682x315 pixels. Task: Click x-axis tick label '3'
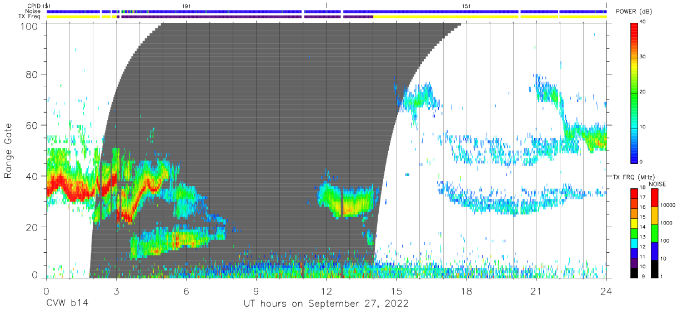pyautogui.click(x=117, y=292)
